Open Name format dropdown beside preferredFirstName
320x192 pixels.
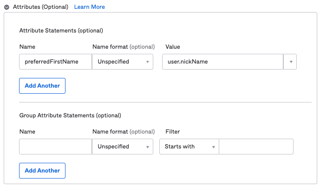pyautogui.click(x=123, y=62)
